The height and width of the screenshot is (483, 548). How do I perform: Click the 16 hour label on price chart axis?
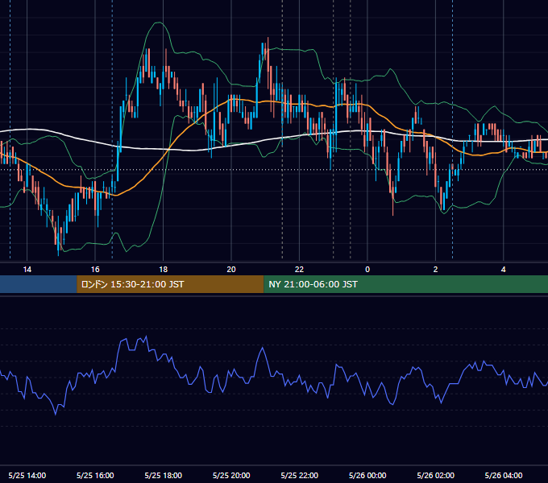pyautogui.click(x=95, y=270)
